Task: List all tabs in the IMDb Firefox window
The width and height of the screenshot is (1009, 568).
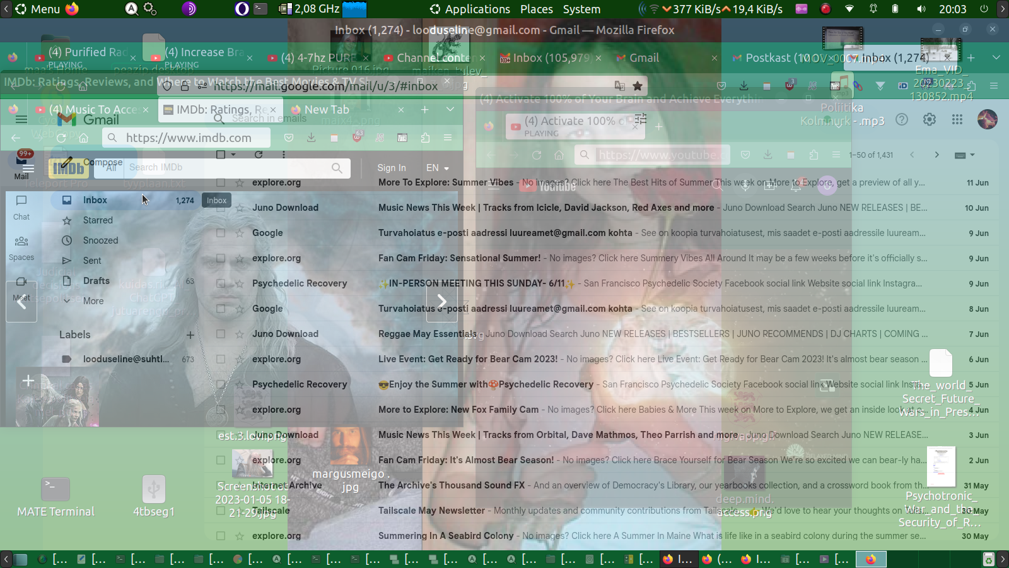Action: [x=450, y=109]
